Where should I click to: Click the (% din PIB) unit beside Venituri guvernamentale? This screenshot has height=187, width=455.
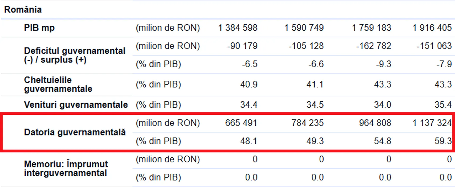point(158,105)
